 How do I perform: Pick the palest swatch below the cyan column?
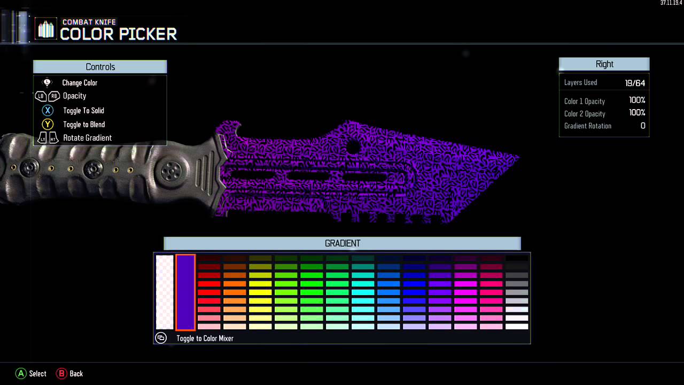363,326
